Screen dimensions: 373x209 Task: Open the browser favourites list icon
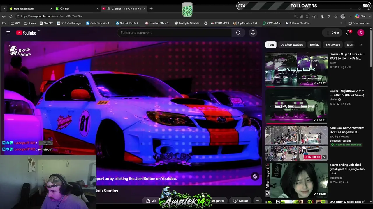329,16
